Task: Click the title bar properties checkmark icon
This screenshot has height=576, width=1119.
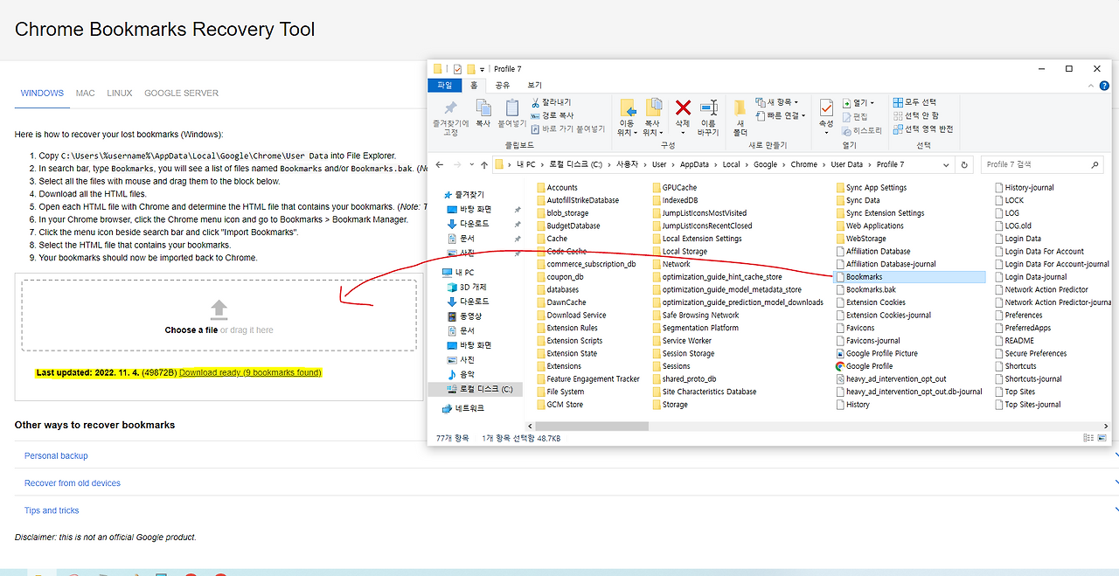Action: coord(457,68)
